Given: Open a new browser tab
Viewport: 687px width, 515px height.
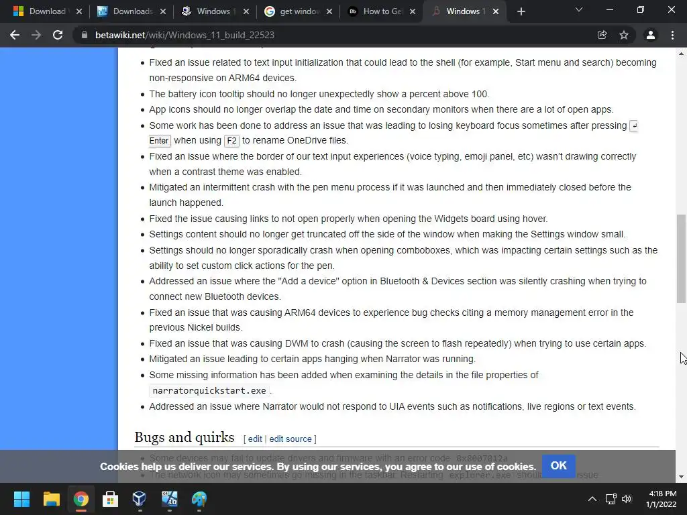Looking at the screenshot, I should pyautogui.click(x=521, y=12).
